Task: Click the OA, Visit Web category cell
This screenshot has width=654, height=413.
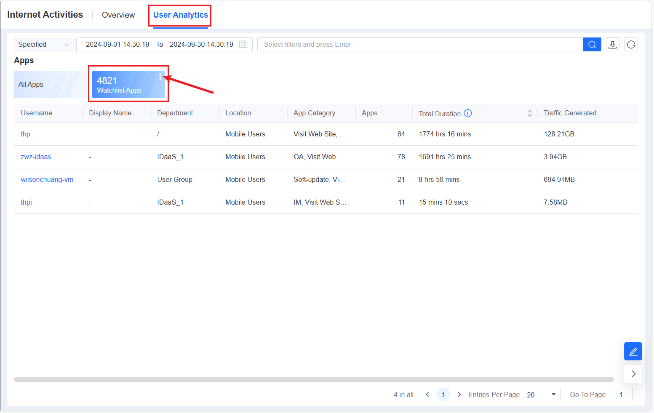Action: click(319, 157)
